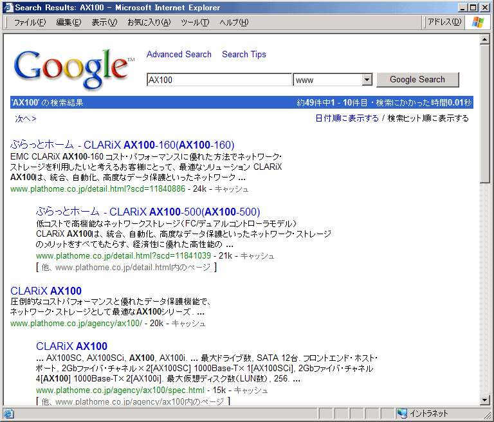494x422 pixels.
Task: Click the アドレス(D) toolbar label
Action: click(x=444, y=22)
